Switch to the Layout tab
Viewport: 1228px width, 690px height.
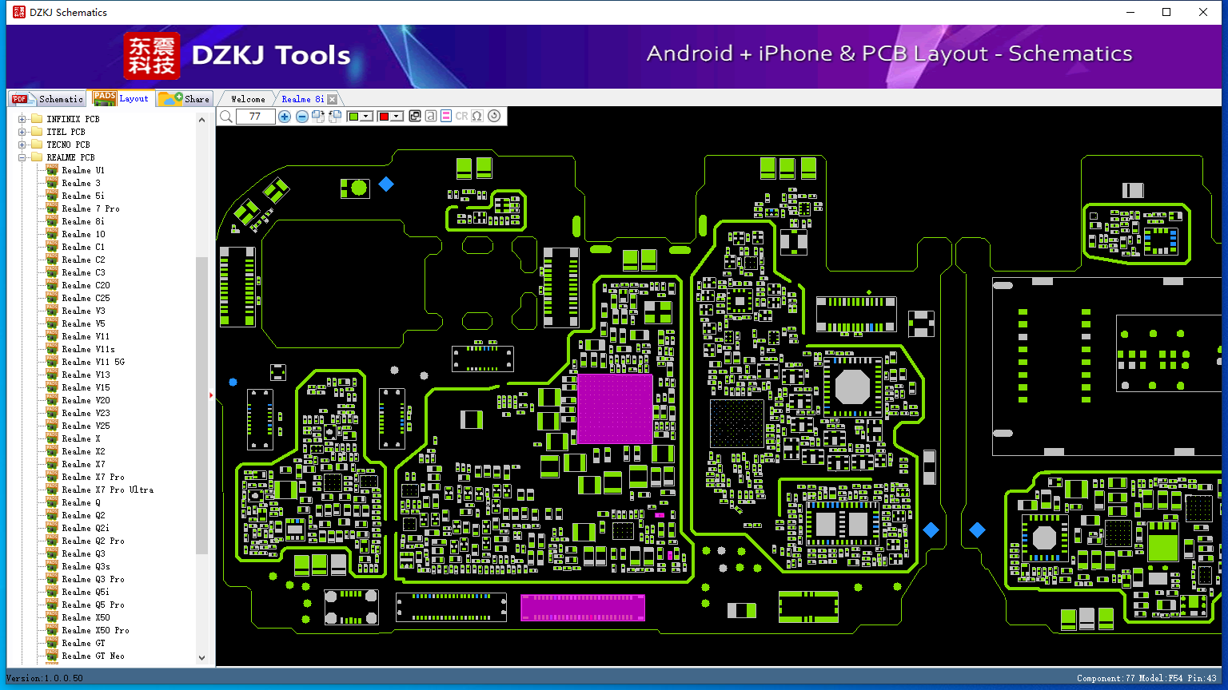121,98
